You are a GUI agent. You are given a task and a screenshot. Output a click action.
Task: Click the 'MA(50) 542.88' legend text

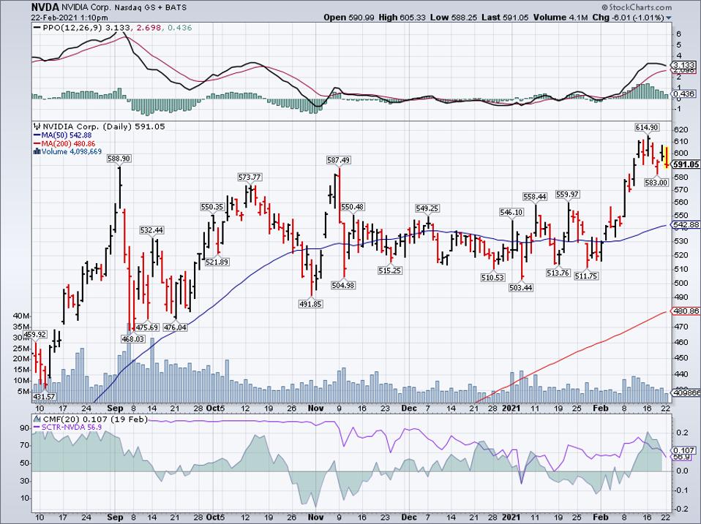pos(66,135)
